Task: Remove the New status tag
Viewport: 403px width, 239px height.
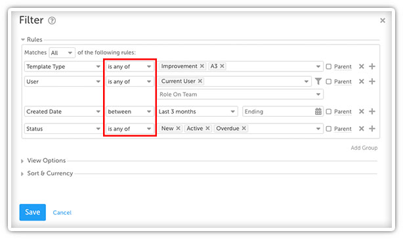Action: 178,128
